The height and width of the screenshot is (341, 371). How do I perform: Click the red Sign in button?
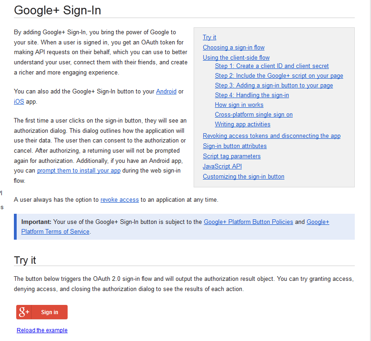pyautogui.click(x=42, y=312)
